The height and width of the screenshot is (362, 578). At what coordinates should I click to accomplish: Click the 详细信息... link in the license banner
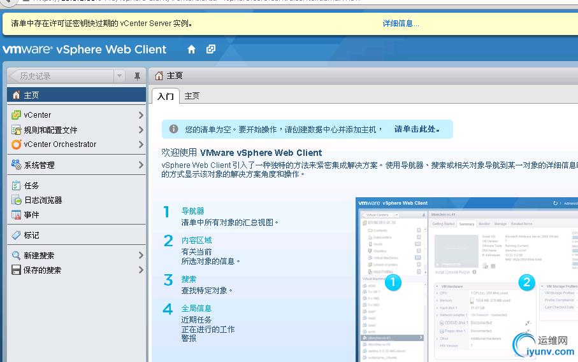[401, 24]
